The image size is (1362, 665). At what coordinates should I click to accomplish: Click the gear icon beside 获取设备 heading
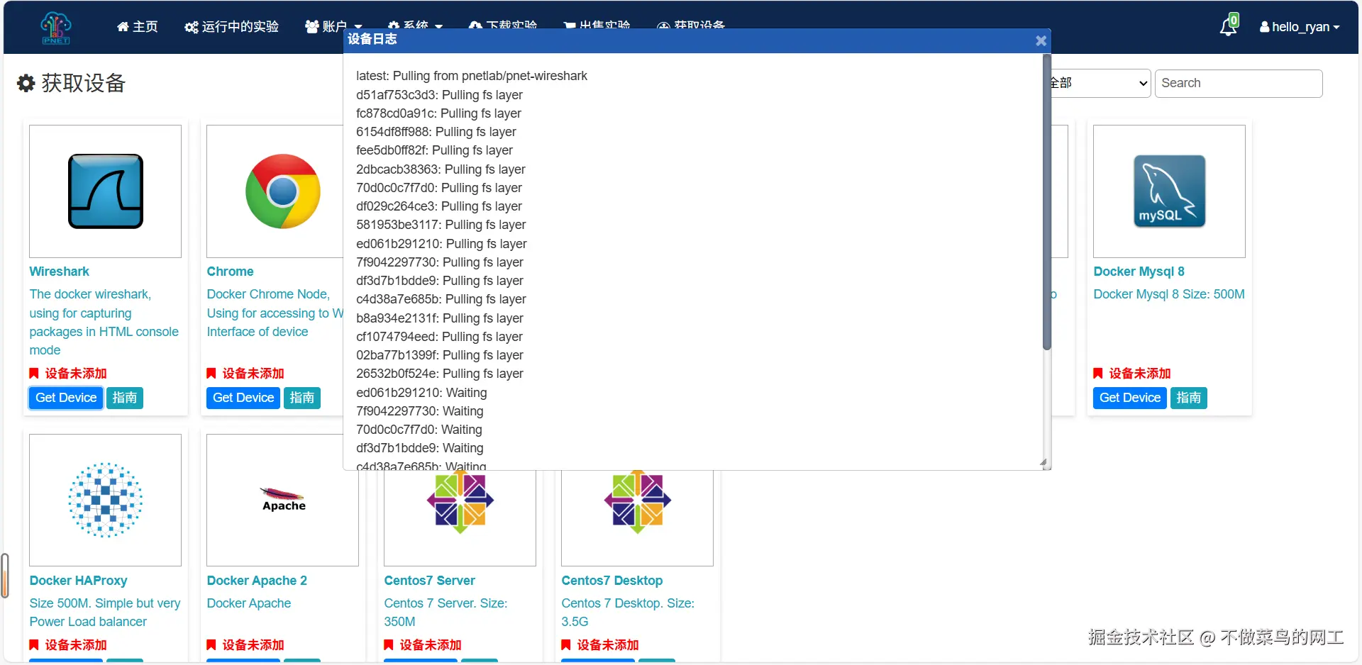(26, 83)
